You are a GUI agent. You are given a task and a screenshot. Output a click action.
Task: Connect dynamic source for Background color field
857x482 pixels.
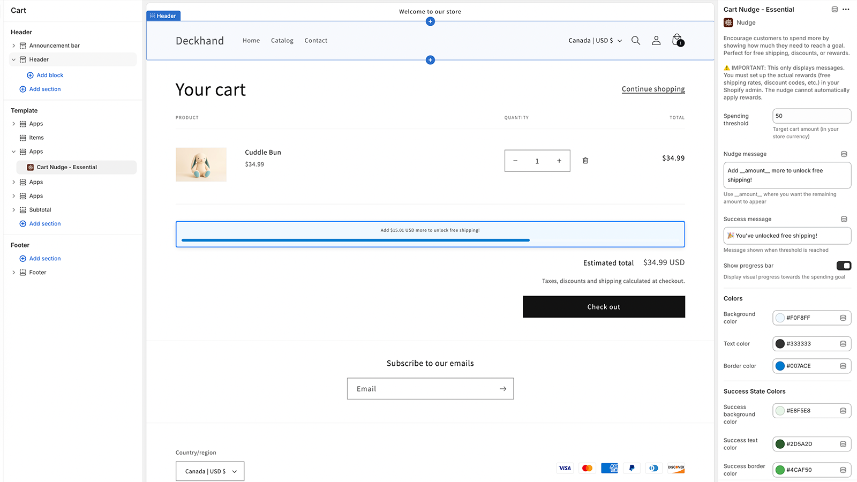pyautogui.click(x=843, y=318)
